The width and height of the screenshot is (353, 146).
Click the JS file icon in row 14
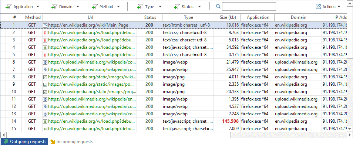pos(45,121)
